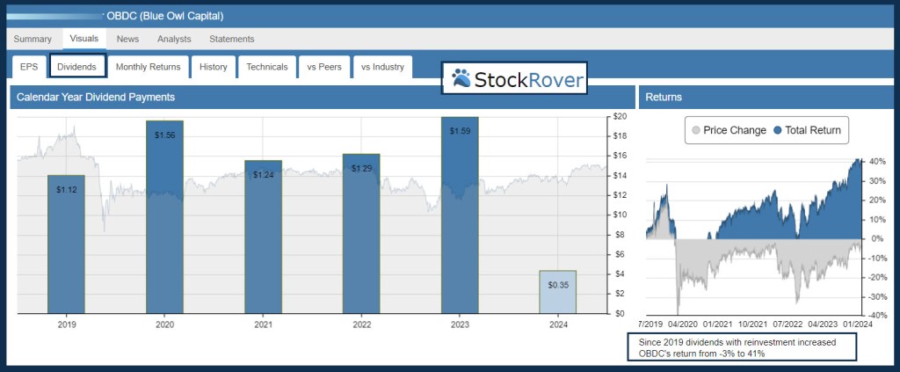Viewport: 900px width, 372px height.
Task: Open the News tab
Action: coord(127,39)
